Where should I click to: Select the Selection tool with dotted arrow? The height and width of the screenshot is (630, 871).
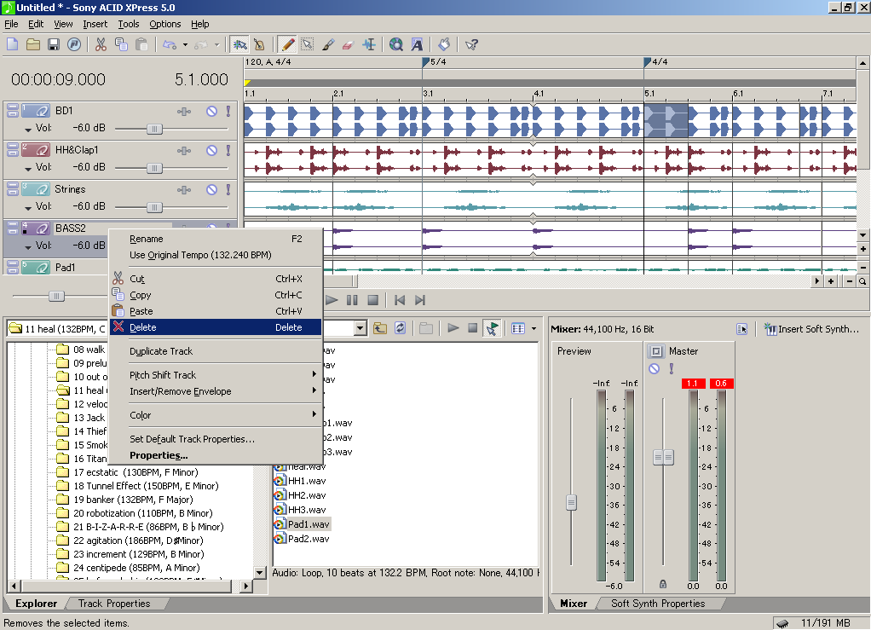tap(307, 44)
